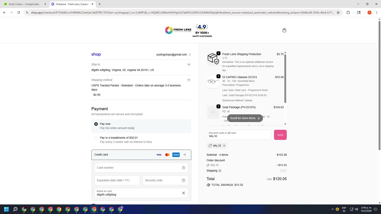Open Windows taskbar search
This screenshot has width=381, height=214.
tap(15, 209)
